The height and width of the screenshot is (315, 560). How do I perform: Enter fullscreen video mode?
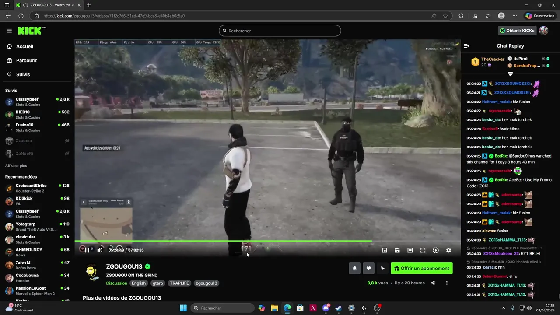423,250
